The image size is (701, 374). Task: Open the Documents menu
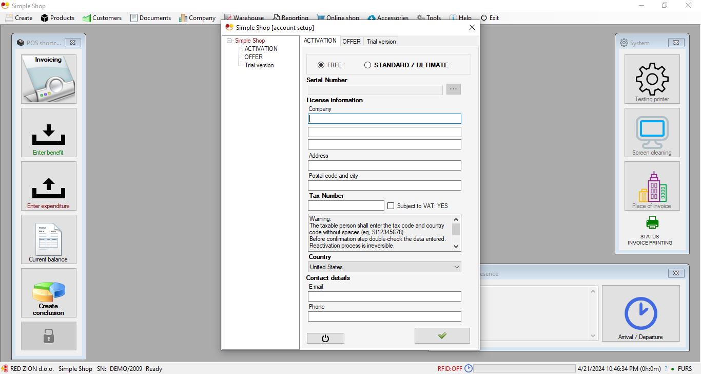pyautogui.click(x=150, y=17)
